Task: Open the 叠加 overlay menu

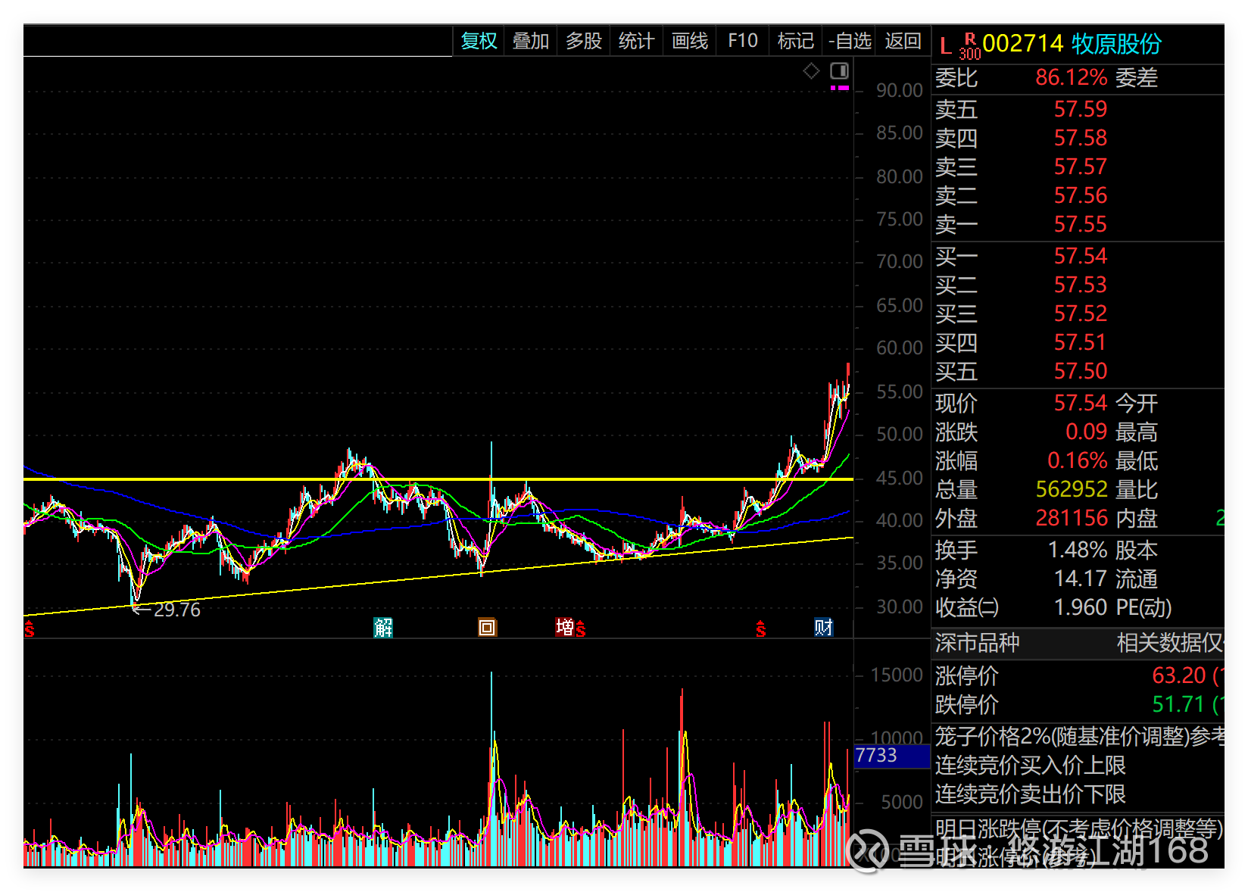Action: [x=530, y=41]
